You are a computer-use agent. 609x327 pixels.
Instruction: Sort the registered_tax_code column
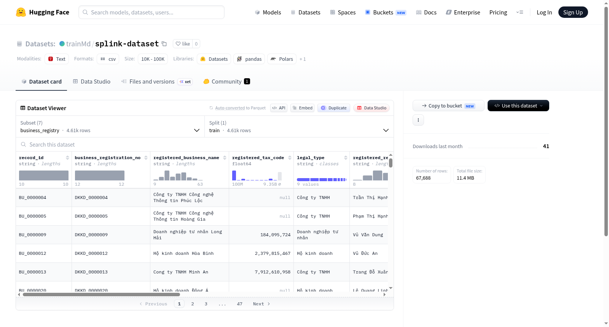click(x=290, y=158)
